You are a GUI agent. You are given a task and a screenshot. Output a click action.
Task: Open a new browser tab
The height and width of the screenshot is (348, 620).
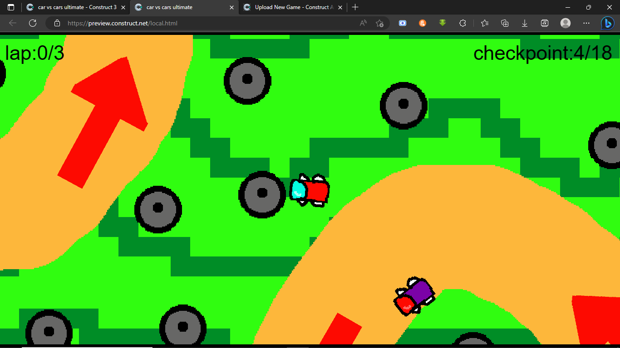coord(355,7)
